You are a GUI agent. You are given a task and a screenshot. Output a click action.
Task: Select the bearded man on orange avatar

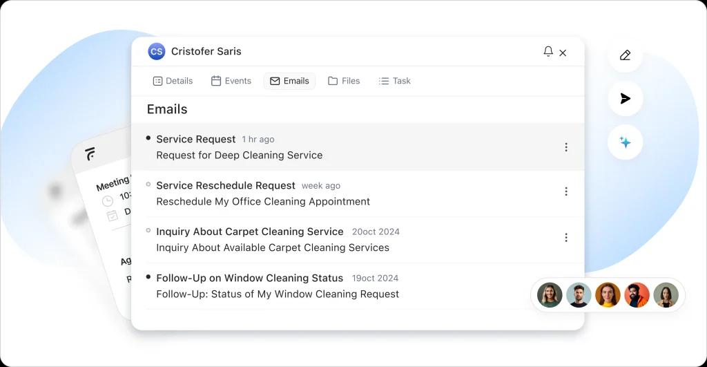click(x=637, y=295)
